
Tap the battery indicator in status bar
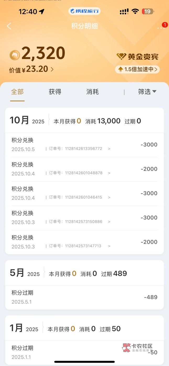pos(148,11)
